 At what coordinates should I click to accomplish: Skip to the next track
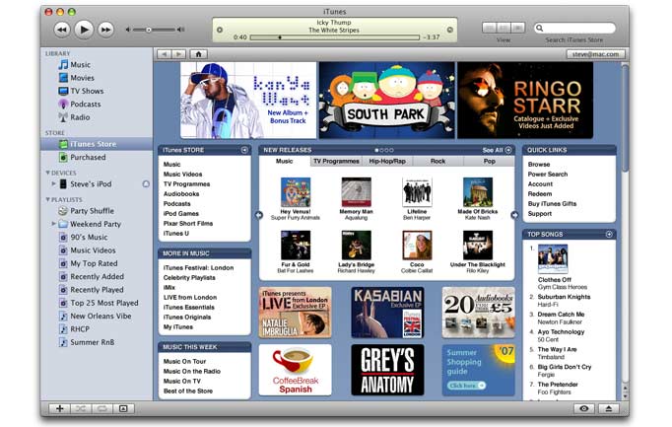[x=105, y=30]
